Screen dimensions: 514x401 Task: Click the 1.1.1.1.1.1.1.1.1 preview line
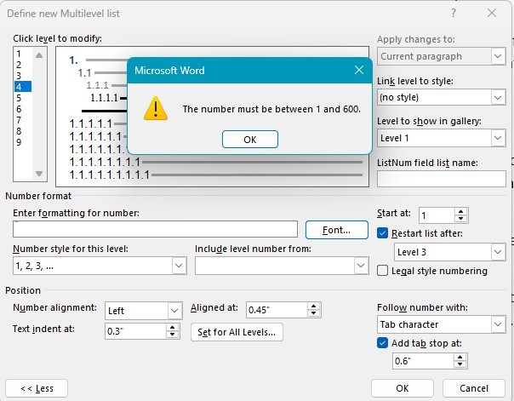tap(215, 175)
